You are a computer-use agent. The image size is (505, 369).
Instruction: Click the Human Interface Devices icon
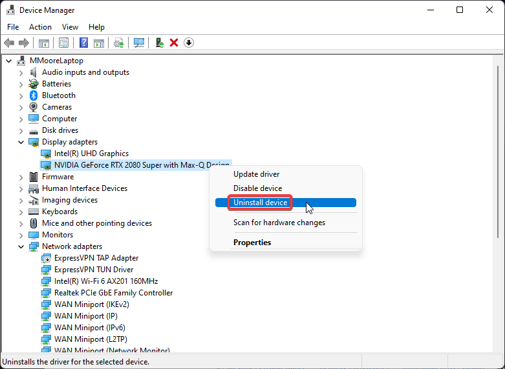tap(34, 188)
